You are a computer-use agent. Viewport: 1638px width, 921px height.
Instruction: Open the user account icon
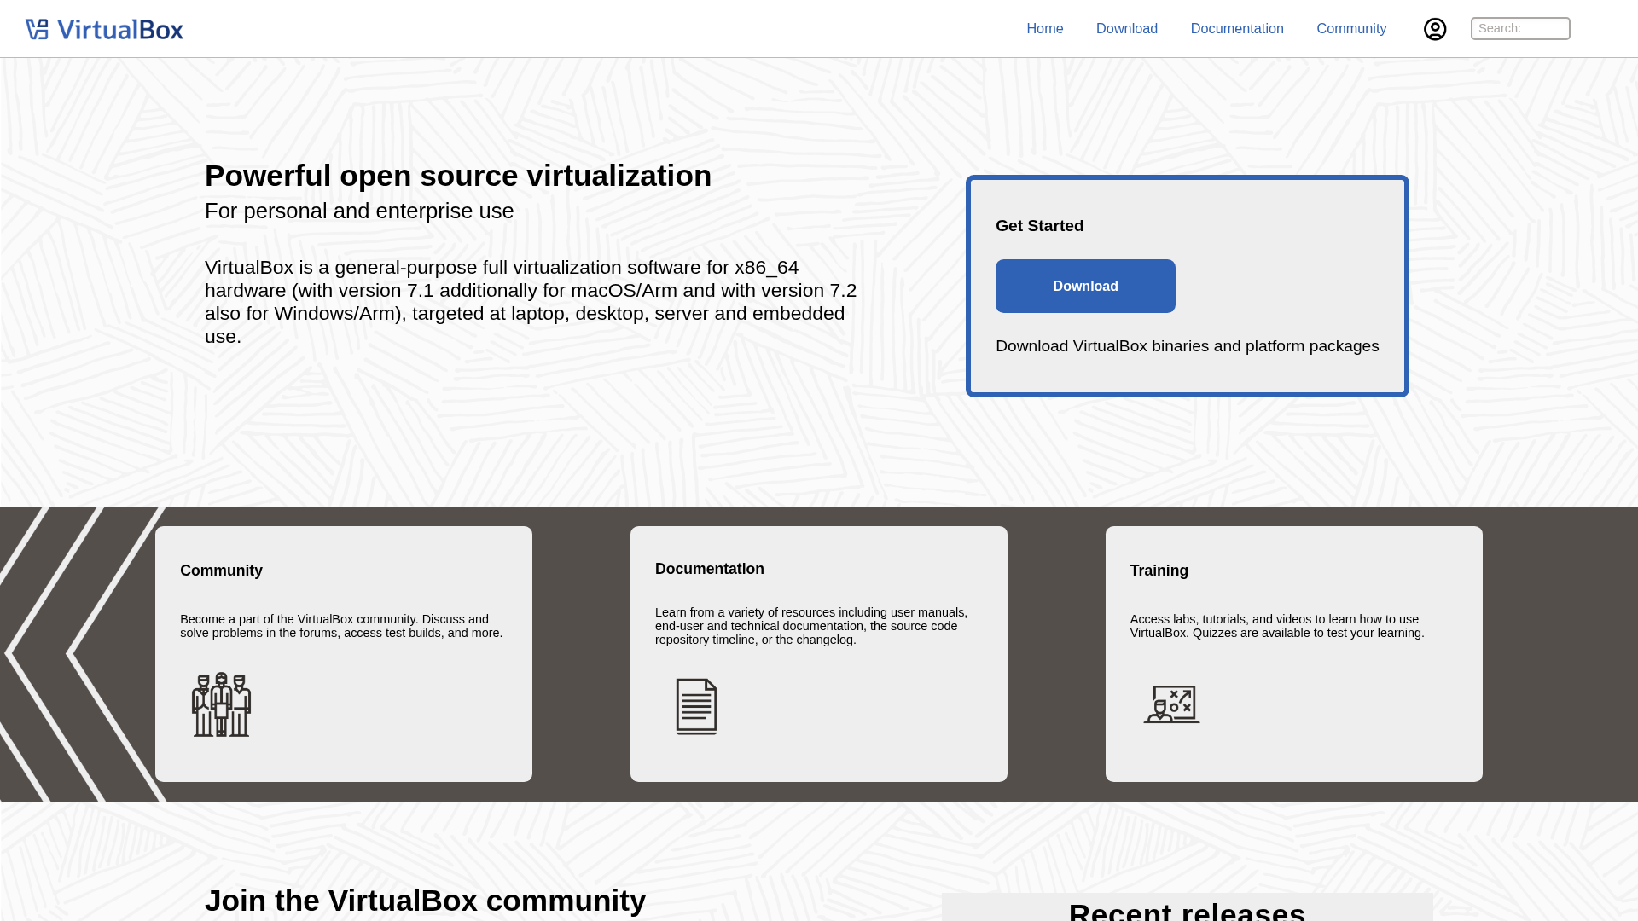(1435, 28)
